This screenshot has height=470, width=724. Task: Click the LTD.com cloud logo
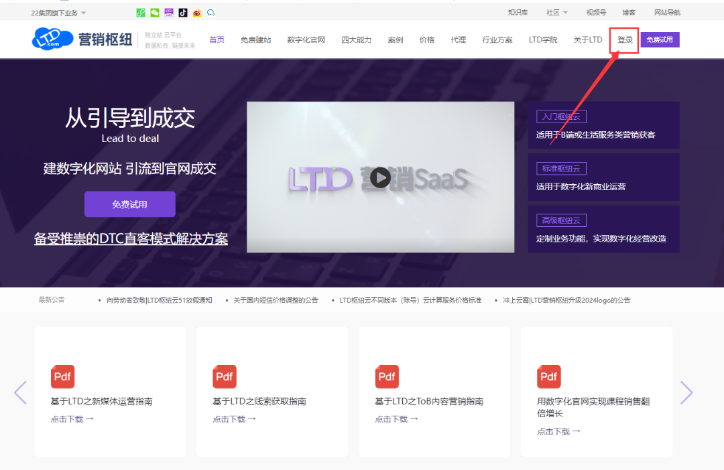(52, 40)
